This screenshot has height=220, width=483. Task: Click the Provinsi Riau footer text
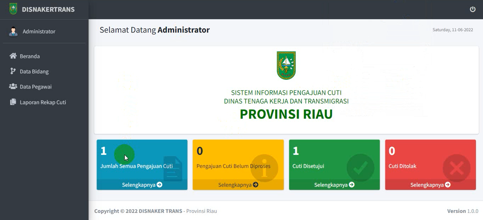(202, 211)
